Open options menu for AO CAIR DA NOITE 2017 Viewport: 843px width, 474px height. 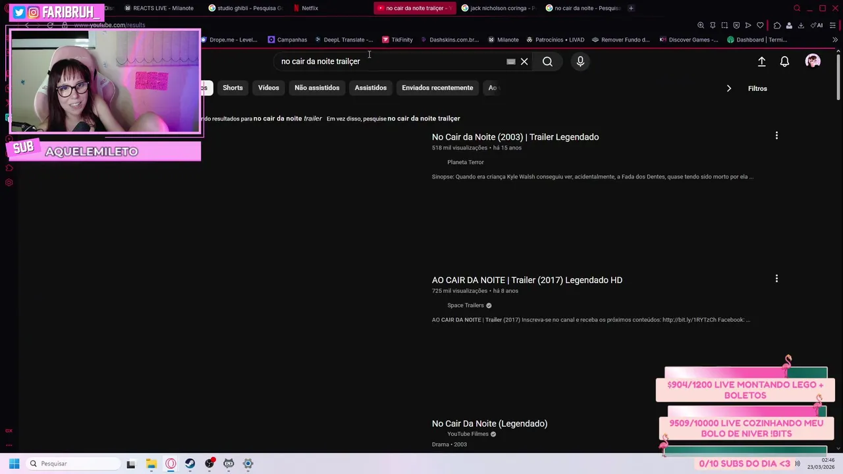776,279
